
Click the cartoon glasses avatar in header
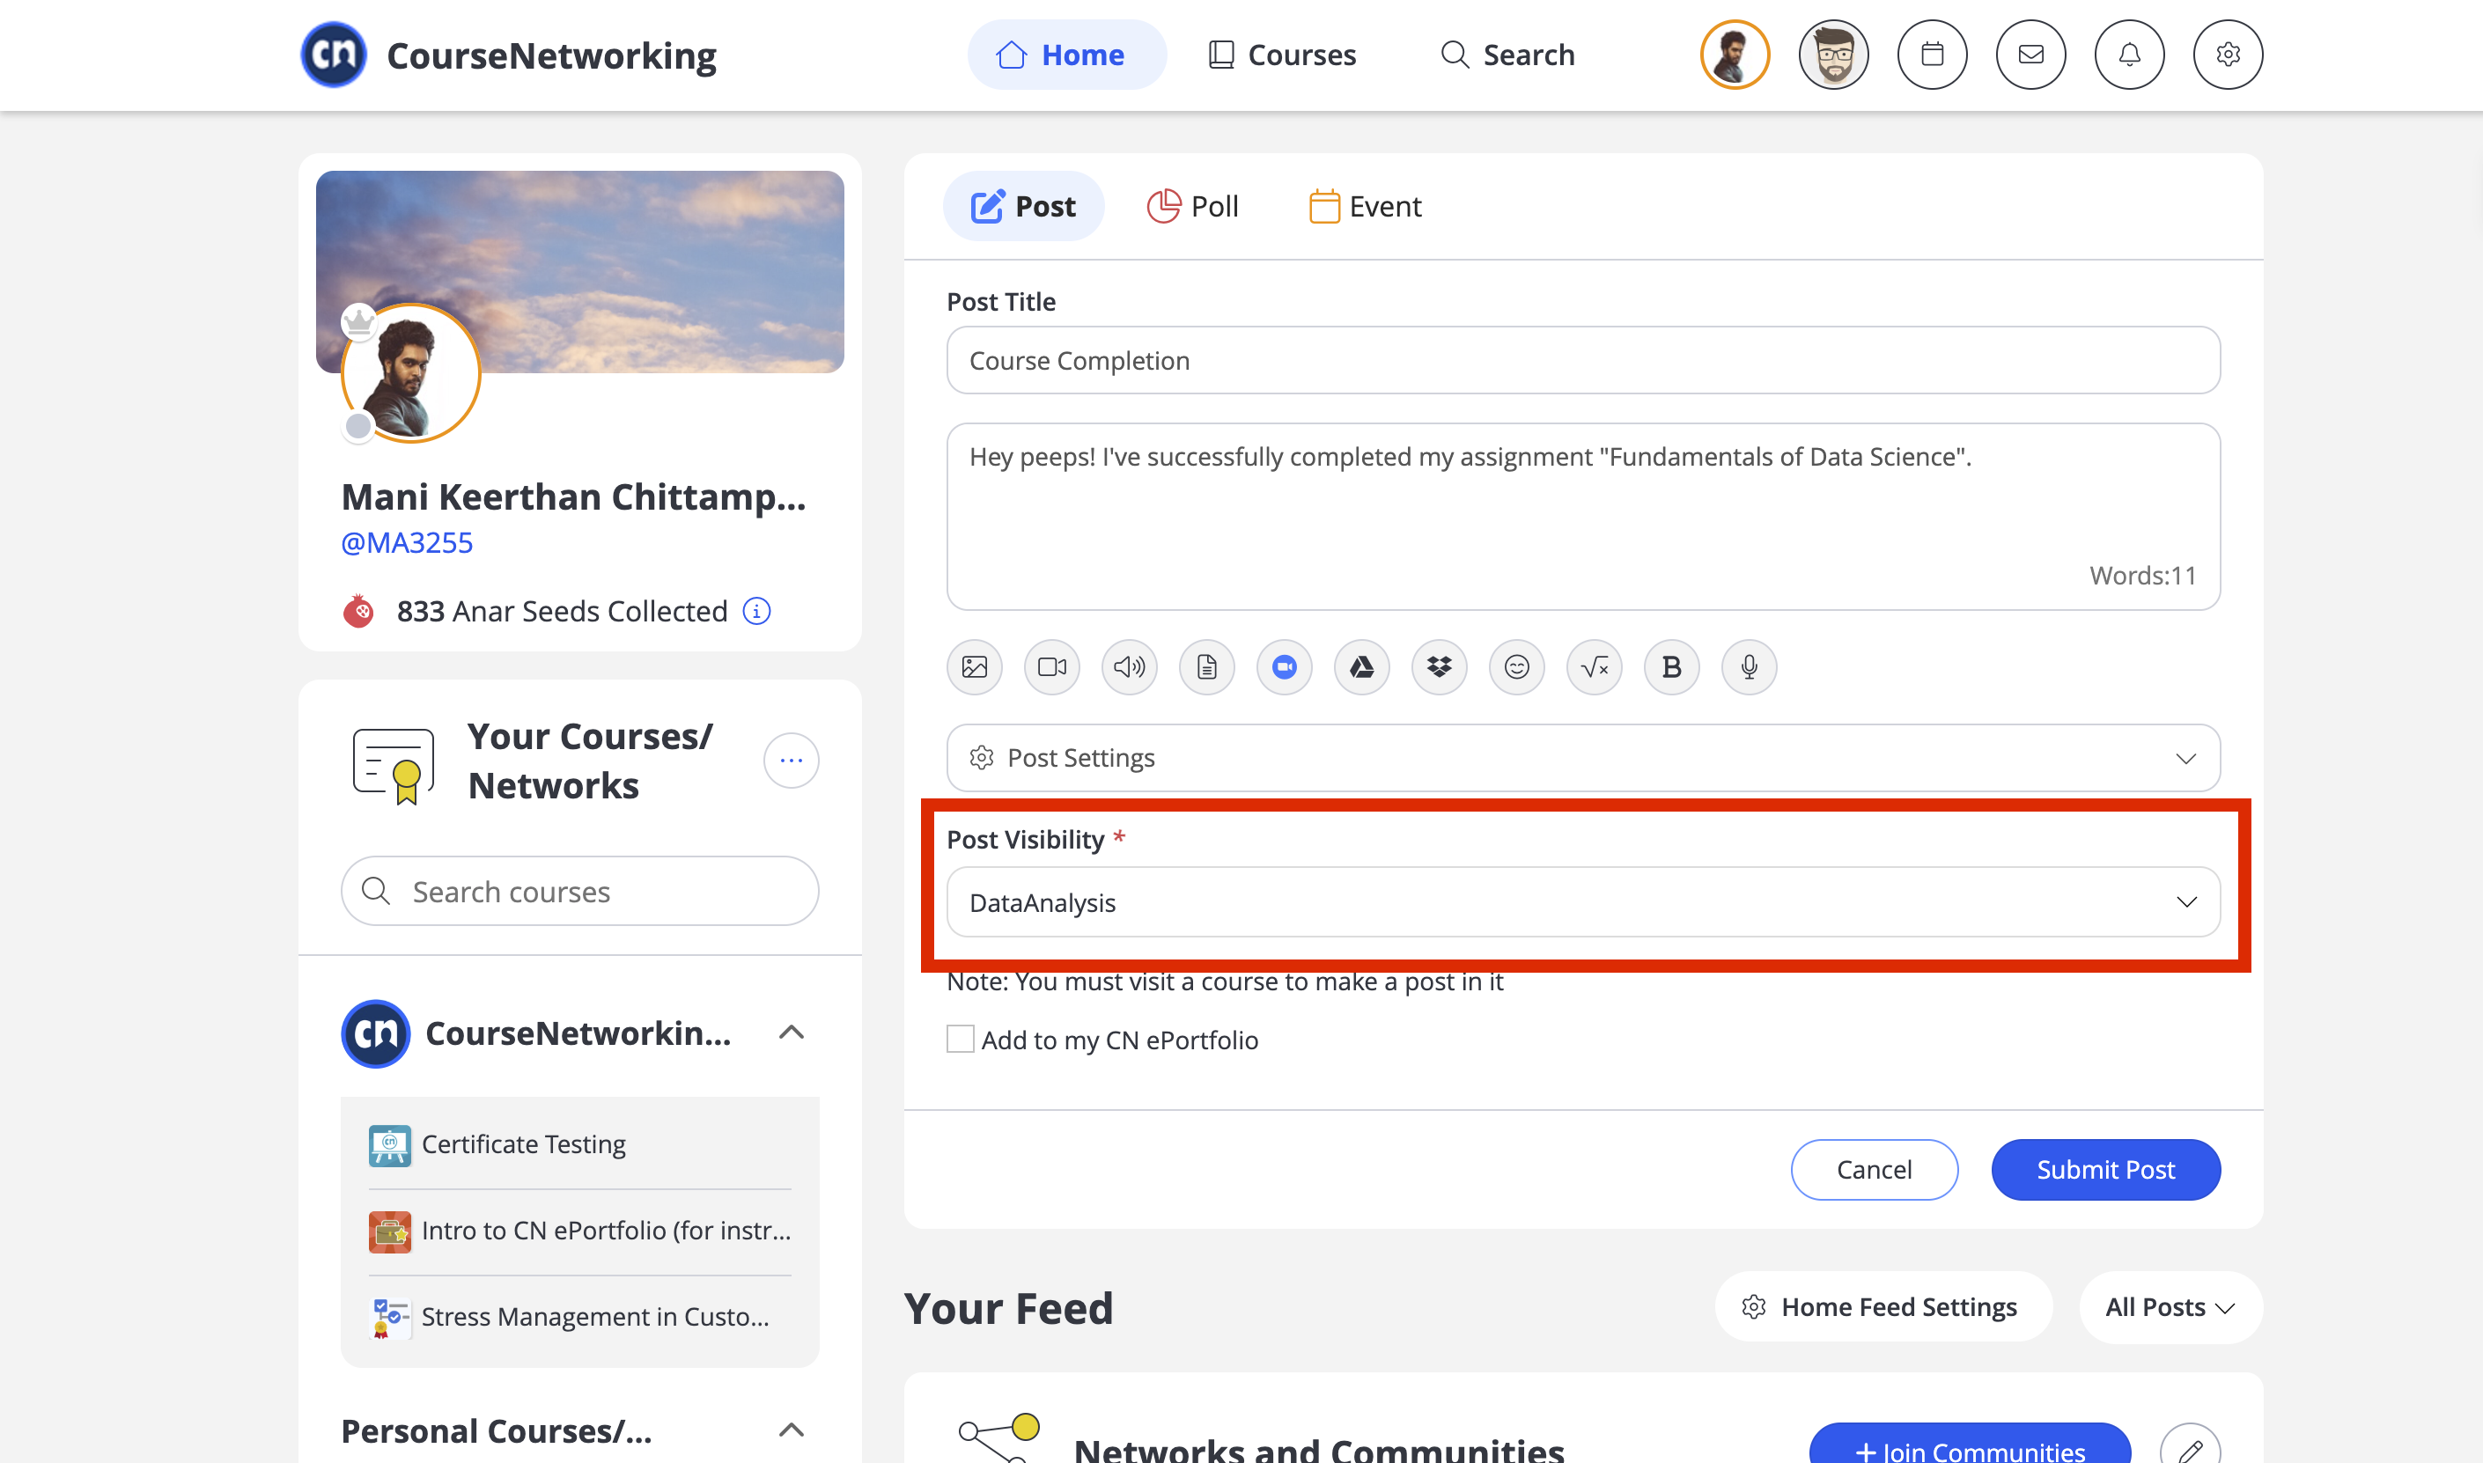pyautogui.click(x=1833, y=55)
